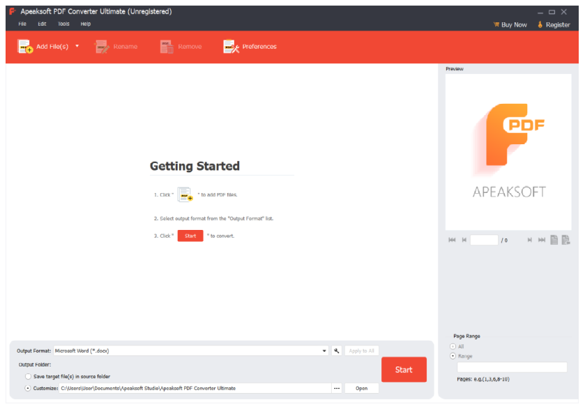This screenshot has width=585, height=409.
Task: Open the Tools menu
Action: (63, 24)
